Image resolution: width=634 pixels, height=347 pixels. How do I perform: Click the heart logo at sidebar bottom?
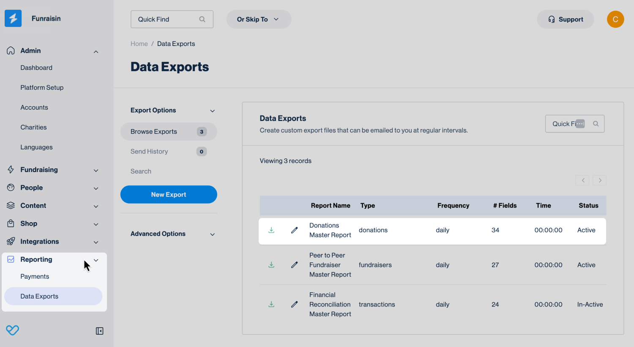[x=13, y=330]
